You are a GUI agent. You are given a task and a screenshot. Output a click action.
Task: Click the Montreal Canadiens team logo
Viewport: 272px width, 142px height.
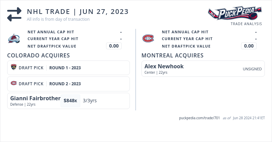(148, 39)
